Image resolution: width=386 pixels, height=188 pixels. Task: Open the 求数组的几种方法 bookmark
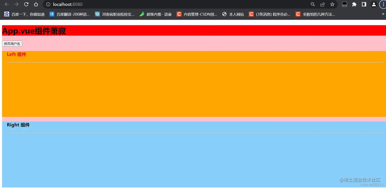tap(315, 14)
